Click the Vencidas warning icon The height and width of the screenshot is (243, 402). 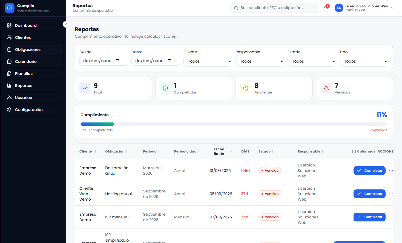coord(326,88)
